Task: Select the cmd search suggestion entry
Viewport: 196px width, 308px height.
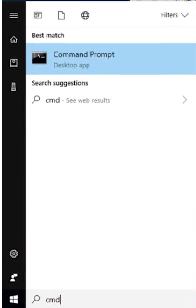Action: pyautogui.click(x=111, y=100)
